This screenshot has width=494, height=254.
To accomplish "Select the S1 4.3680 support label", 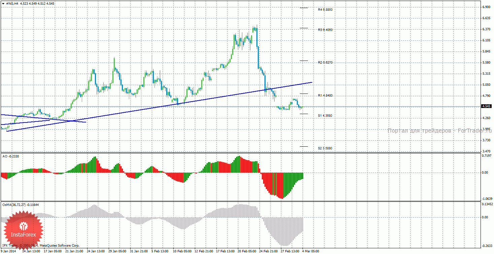I will pyautogui.click(x=325, y=115).
